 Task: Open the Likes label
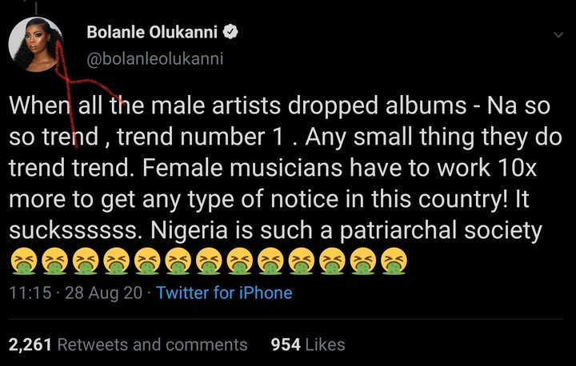[326, 344]
